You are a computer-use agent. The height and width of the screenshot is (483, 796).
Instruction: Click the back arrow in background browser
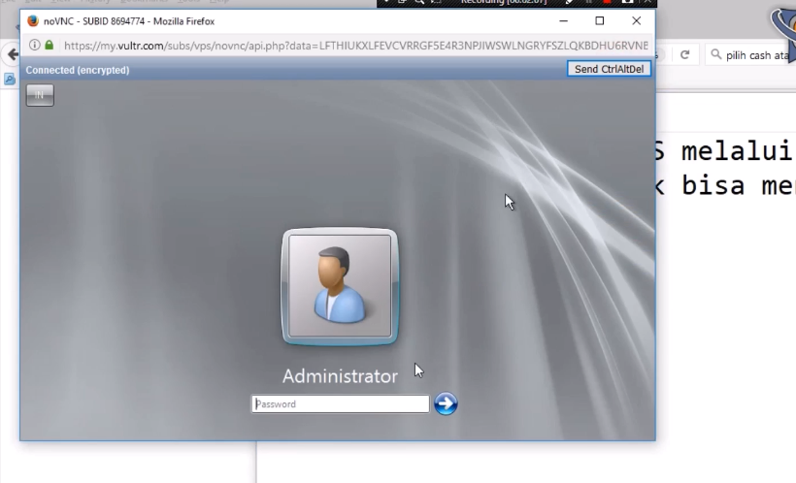pos(10,55)
